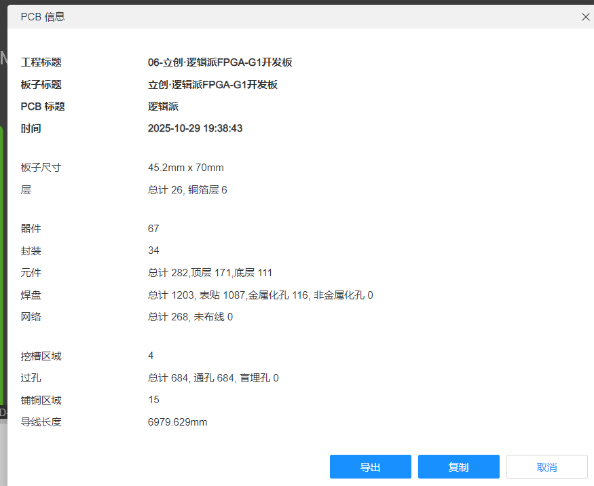The width and height of the screenshot is (594, 486).
Task: Click the 板子尺寸 label
Action: tap(41, 168)
